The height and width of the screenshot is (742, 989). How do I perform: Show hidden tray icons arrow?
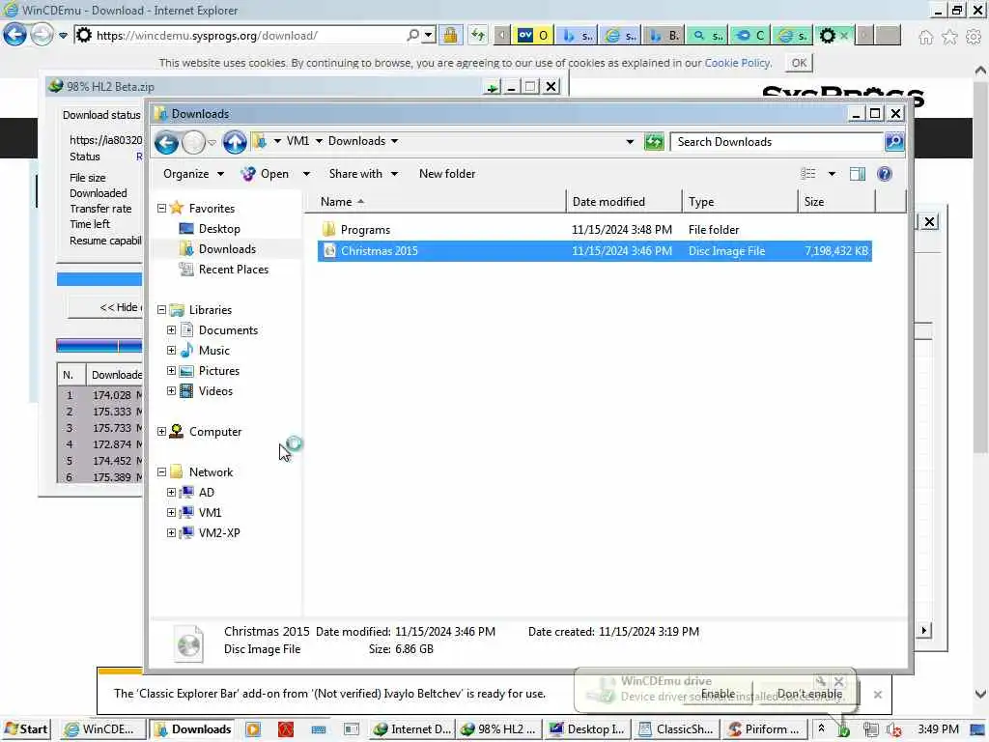pyautogui.click(x=821, y=728)
